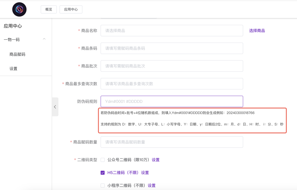297x190 pixels.
Task: Tick the 小程序二维码 checkbox
Action: click(x=103, y=186)
